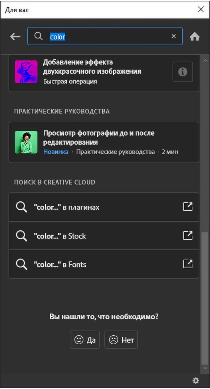Click the scrollbar down arrow
Image resolution: width=210 pixels, height=389 pixels.
pos(205,368)
